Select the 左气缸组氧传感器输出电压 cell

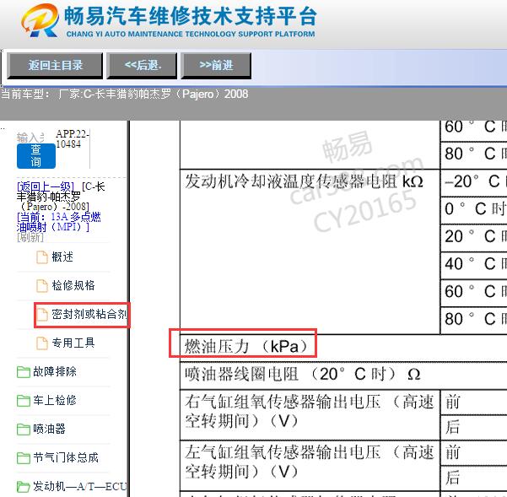pos(310,465)
